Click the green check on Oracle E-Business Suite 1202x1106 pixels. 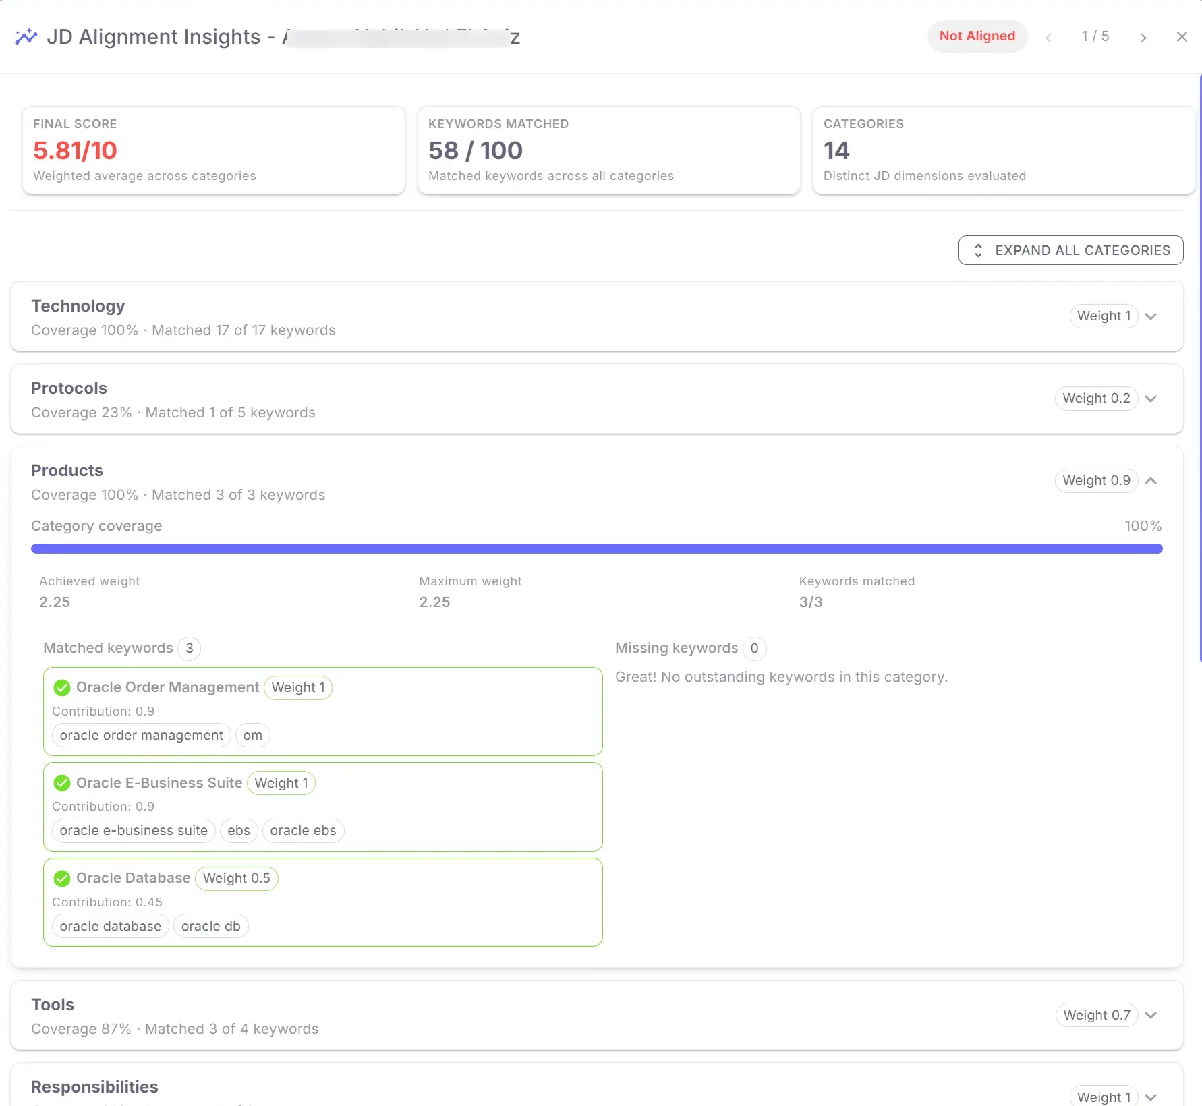click(62, 783)
